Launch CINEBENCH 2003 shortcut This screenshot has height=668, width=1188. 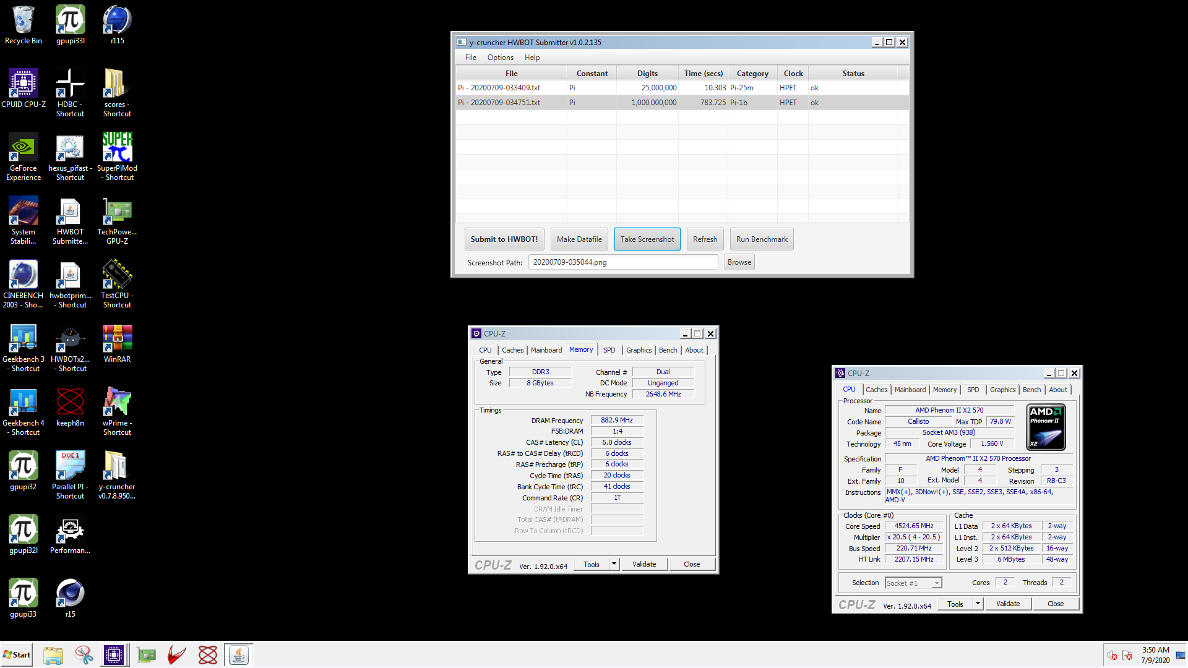coord(24,284)
